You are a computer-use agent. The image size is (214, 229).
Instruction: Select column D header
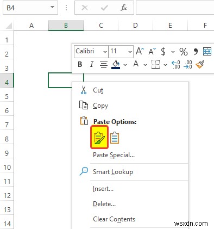coord(135,26)
